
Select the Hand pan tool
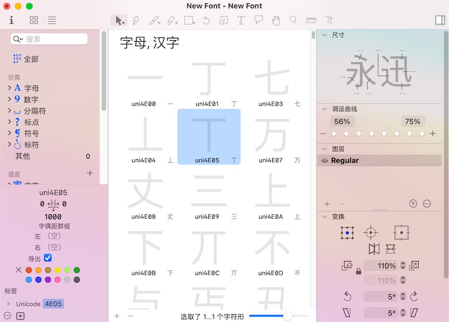[x=276, y=20]
